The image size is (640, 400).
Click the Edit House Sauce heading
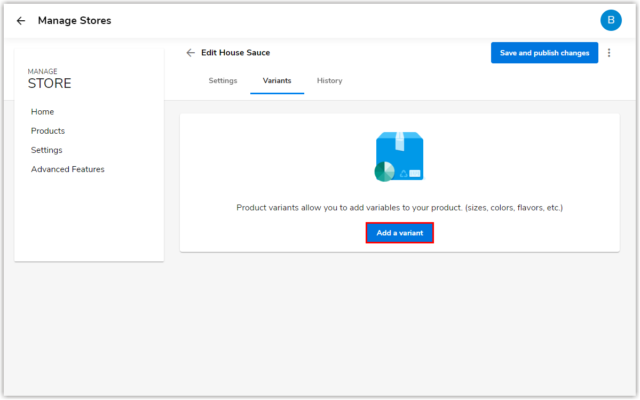pyautogui.click(x=235, y=53)
